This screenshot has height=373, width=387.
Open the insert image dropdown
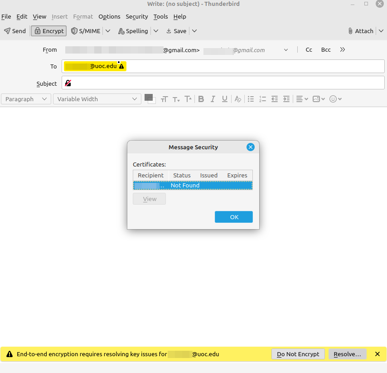(319, 99)
